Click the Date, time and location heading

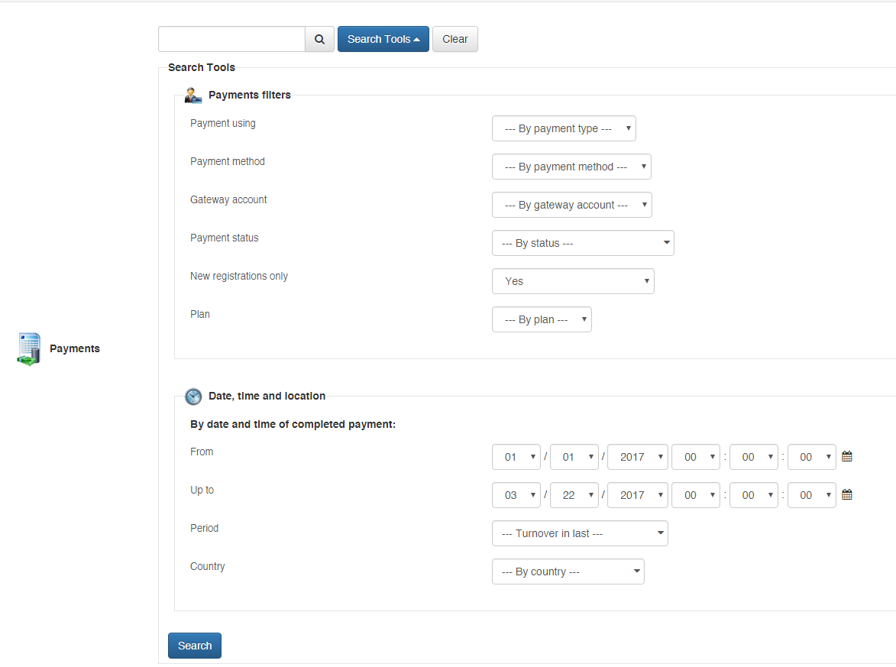(267, 396)
